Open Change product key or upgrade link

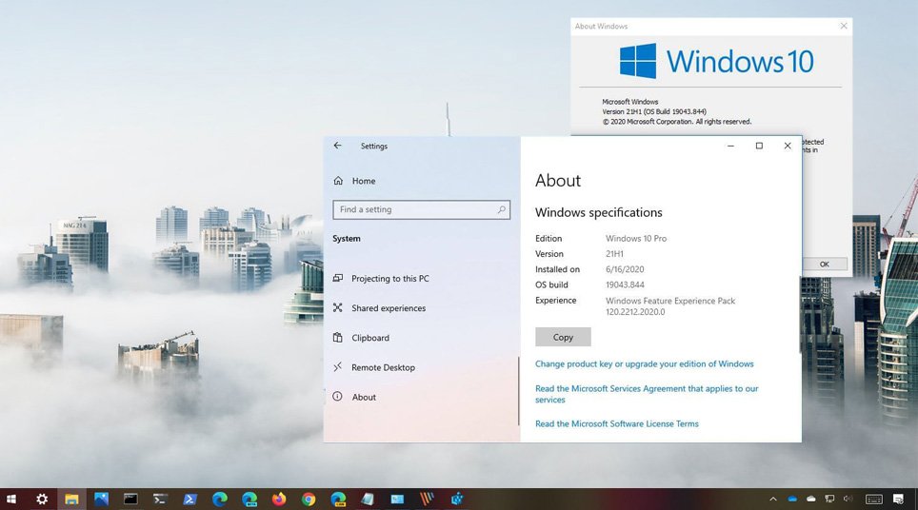(x=644, y=363)
